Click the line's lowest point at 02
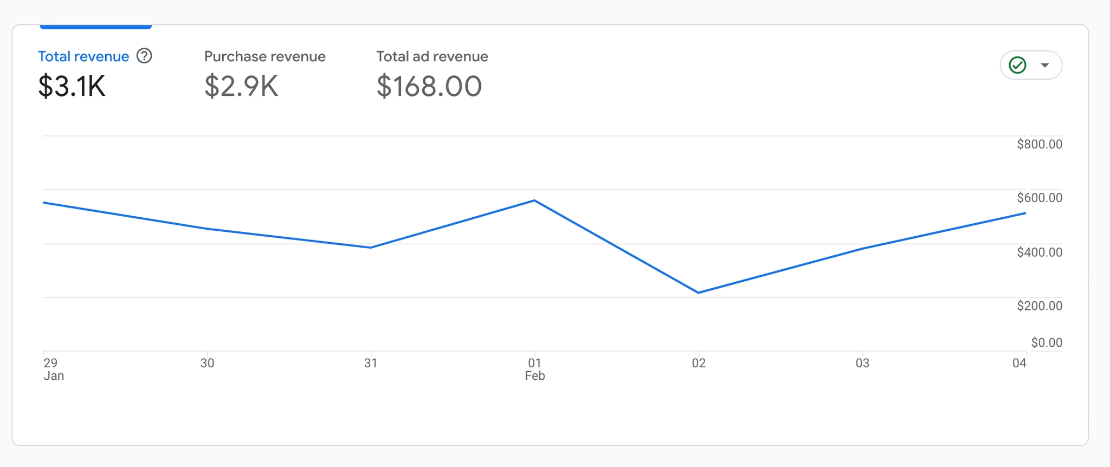 click(x=698, y=293)
